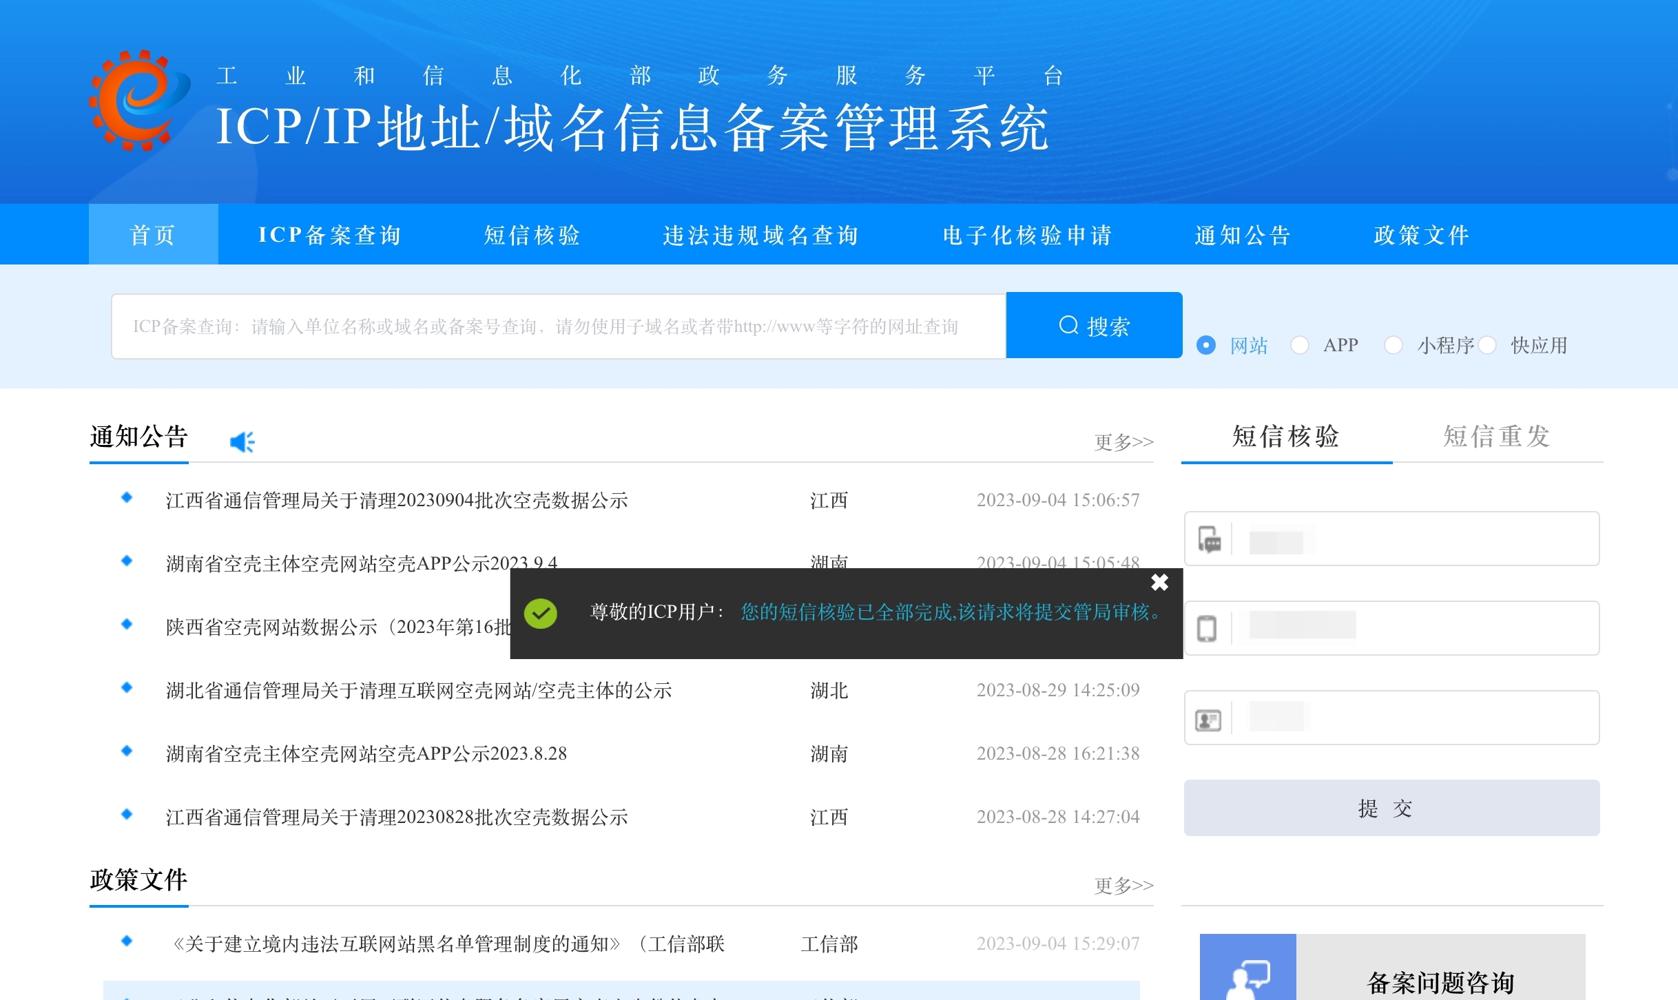The width and height of the screenshot is (1678, 1000).
Task: Choose the 小程序 radio option
Action: (1394, 345)
